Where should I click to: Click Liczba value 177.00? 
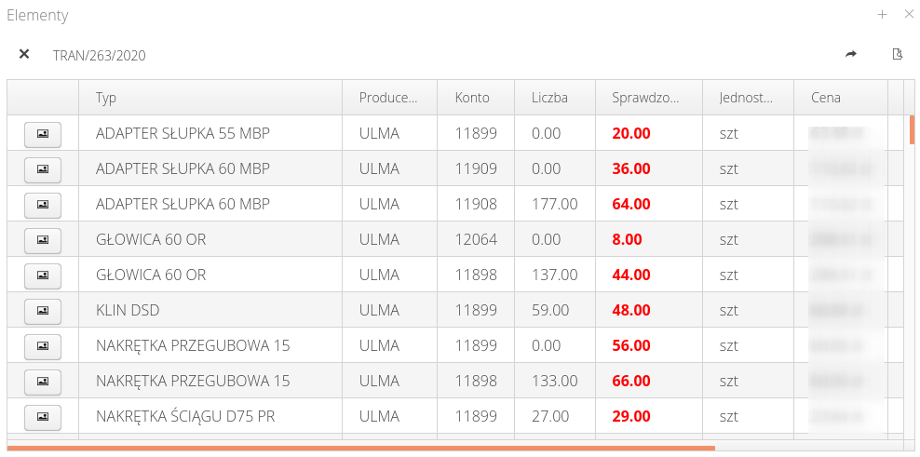[x=554, y=204]
